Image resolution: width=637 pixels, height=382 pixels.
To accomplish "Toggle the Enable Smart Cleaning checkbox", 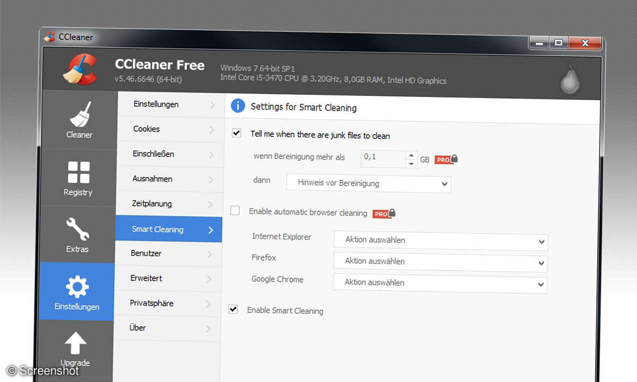I will (233, 309).
